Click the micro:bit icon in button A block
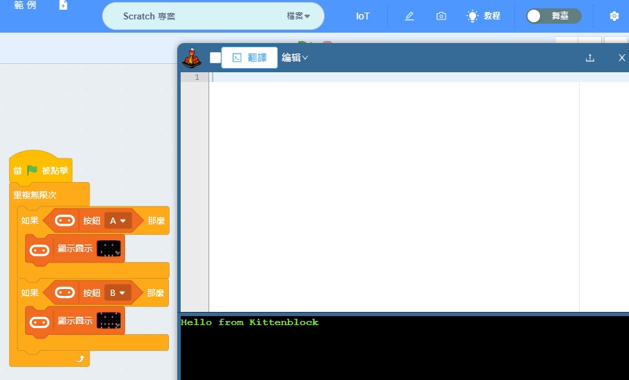The height and width of the screenshot is (380, 629). 65,221
